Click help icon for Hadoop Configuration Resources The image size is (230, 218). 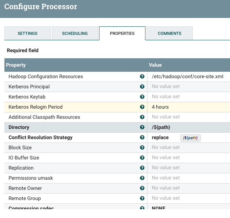pos(142,77)
